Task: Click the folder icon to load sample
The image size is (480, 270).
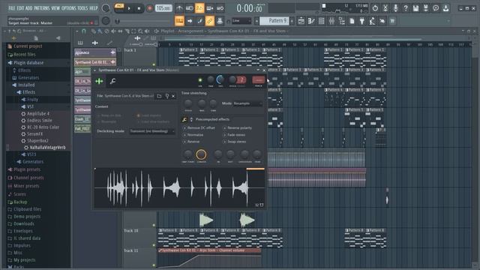Action: (159, 96)
